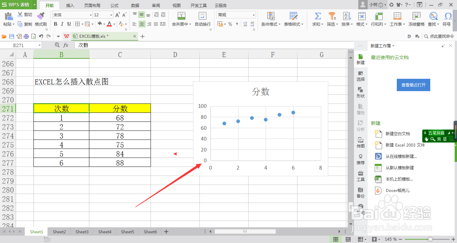Click 从在线模板新建 link
Image resolution: width=457 pixels, height=243 pixels.
(401, 156)
